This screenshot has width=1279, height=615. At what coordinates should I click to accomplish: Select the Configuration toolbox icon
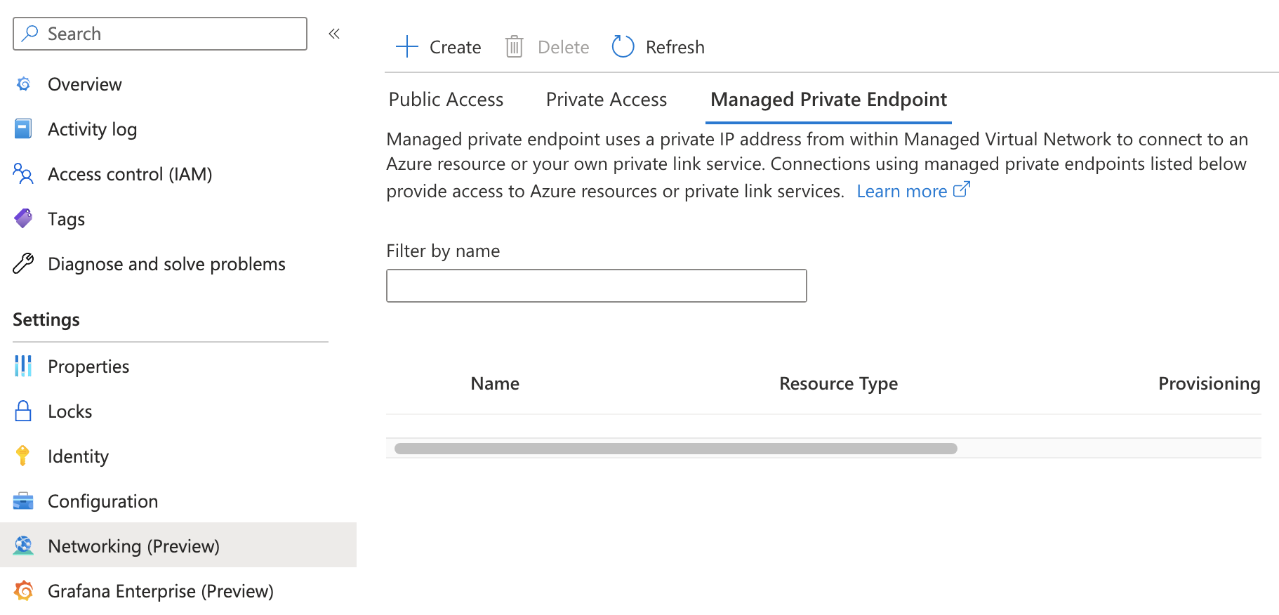coord(23,501)
